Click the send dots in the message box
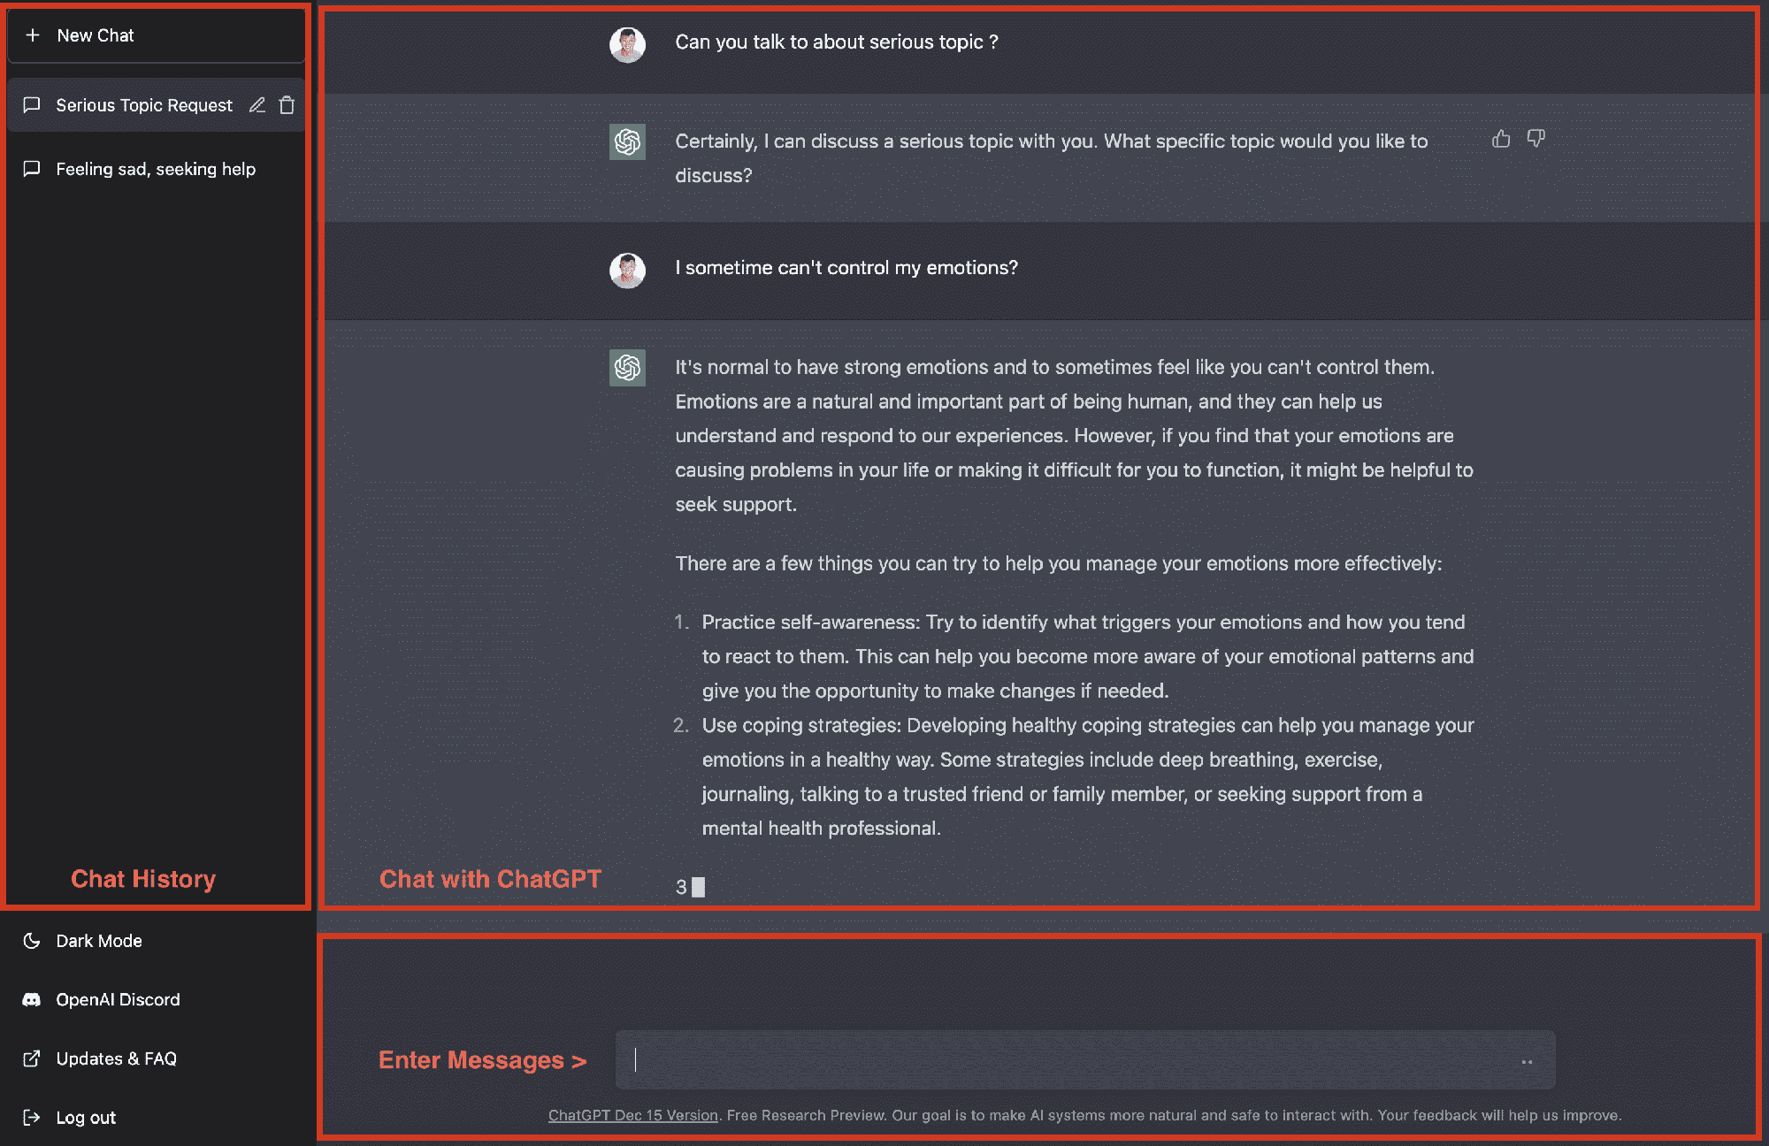This screenshot has width=1769, height=1146. (x=1527, y=1061)
